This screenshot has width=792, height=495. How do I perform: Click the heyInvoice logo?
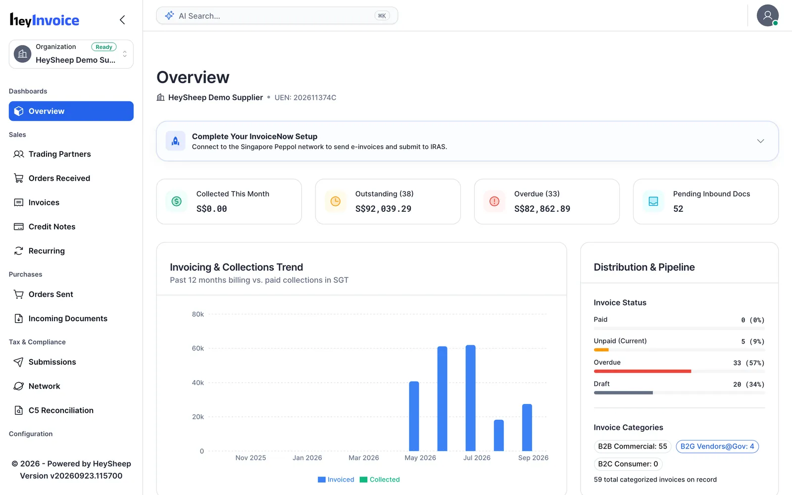(x=45, y=20)
